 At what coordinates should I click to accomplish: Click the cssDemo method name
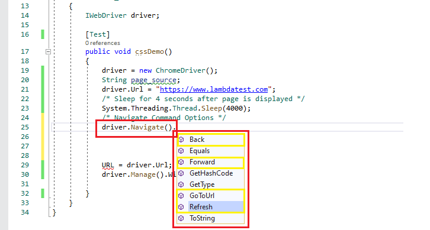[149, 52]
